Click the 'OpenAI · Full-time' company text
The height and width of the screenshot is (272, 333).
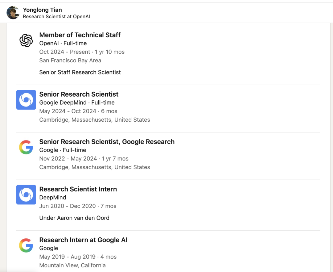(63, 44)
